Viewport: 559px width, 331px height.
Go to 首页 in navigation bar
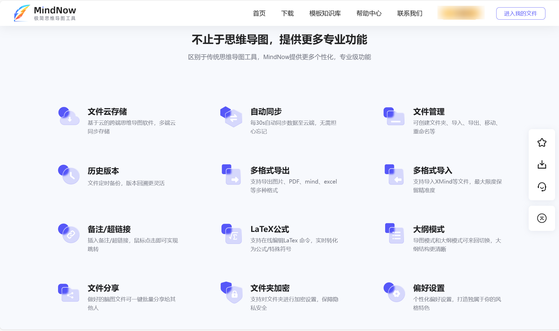259,13
